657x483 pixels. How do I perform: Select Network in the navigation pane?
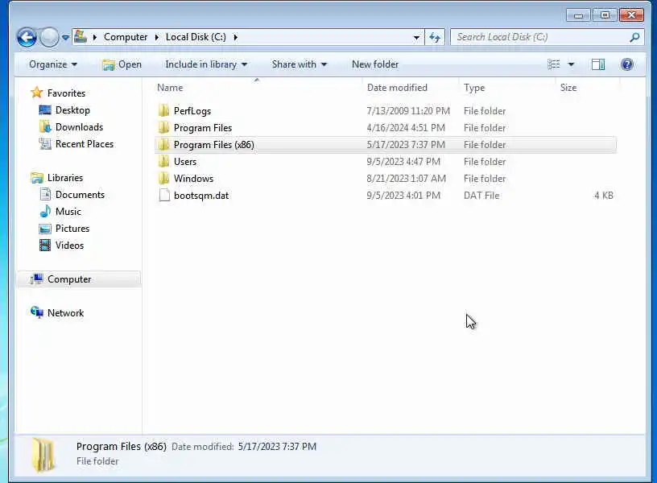click(x=65, y=313)
